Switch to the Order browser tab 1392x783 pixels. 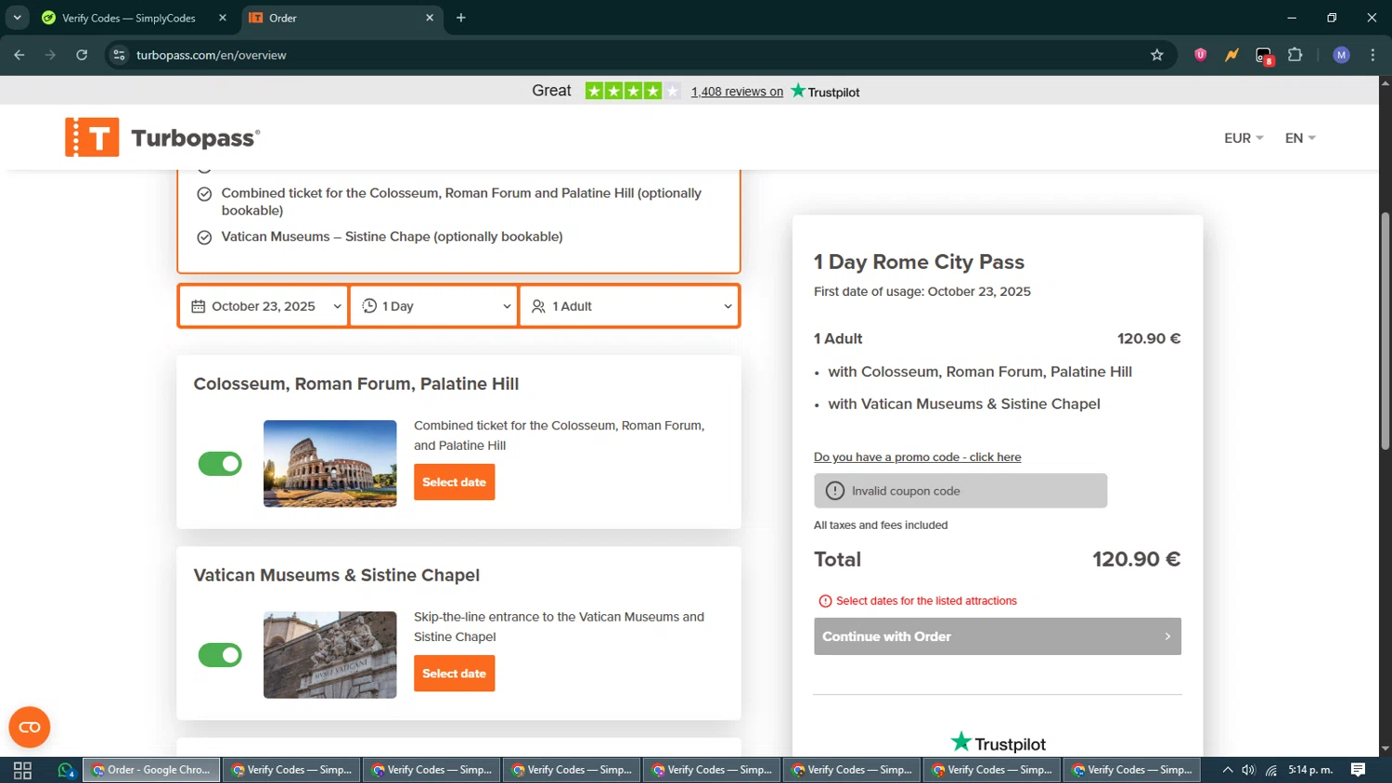click(x=343, y=18)
